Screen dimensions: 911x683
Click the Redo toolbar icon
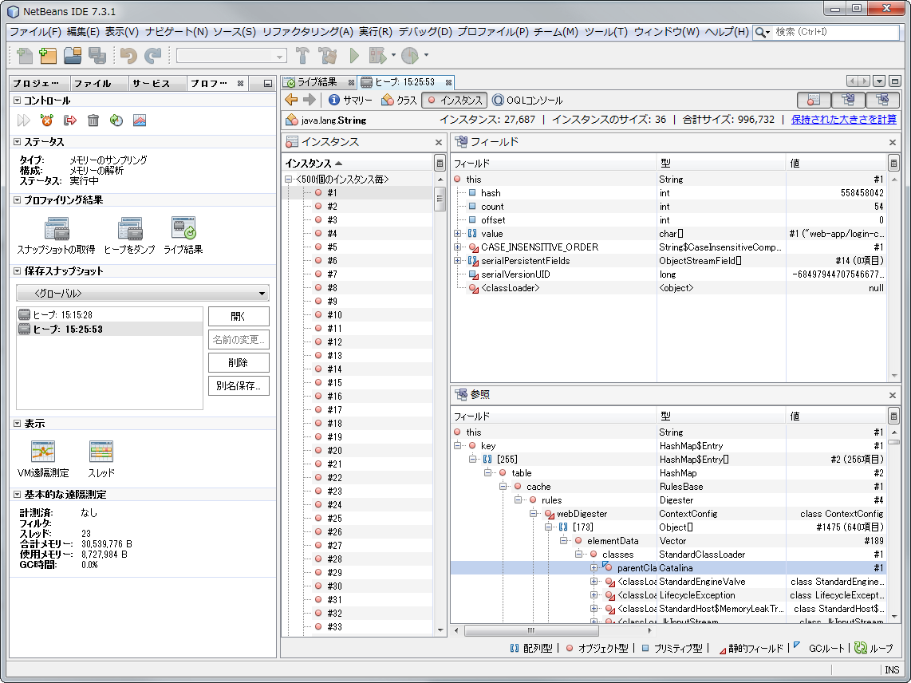153,55
